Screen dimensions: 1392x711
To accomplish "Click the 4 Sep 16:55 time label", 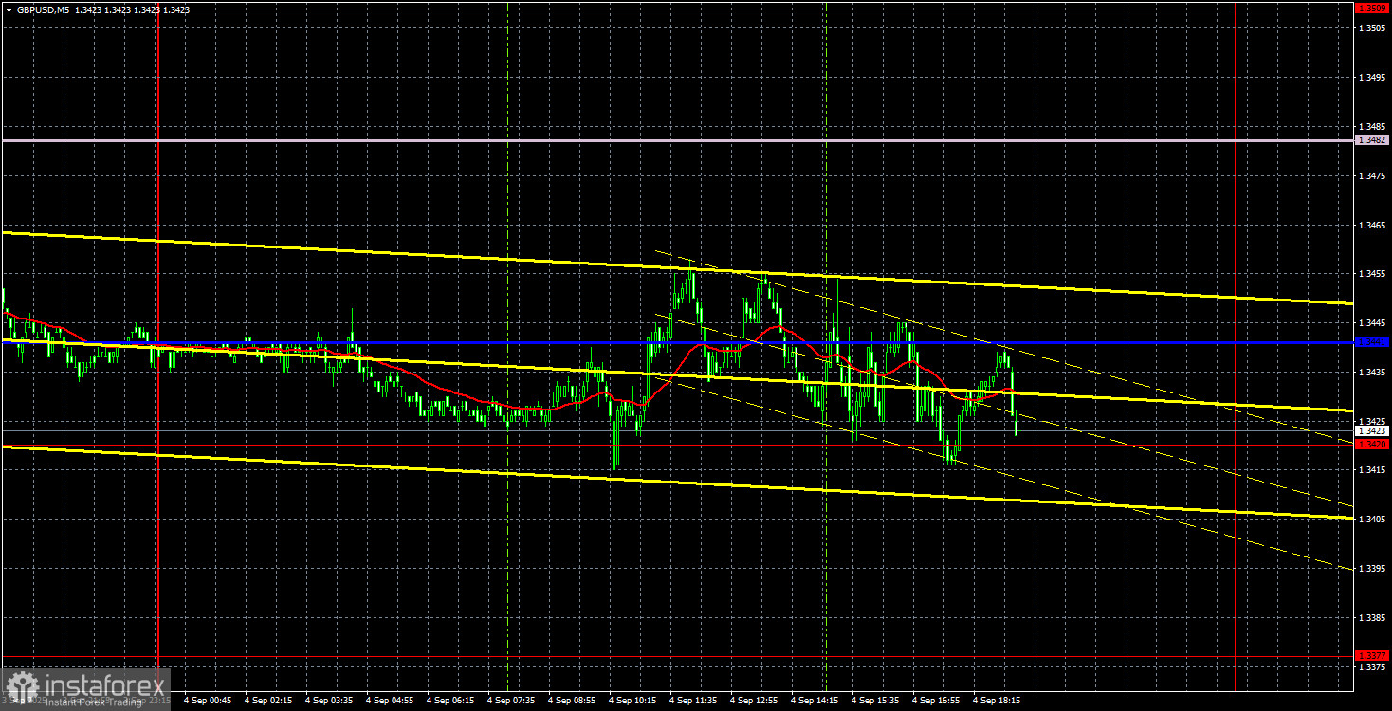I will click(x=936, y=701).
